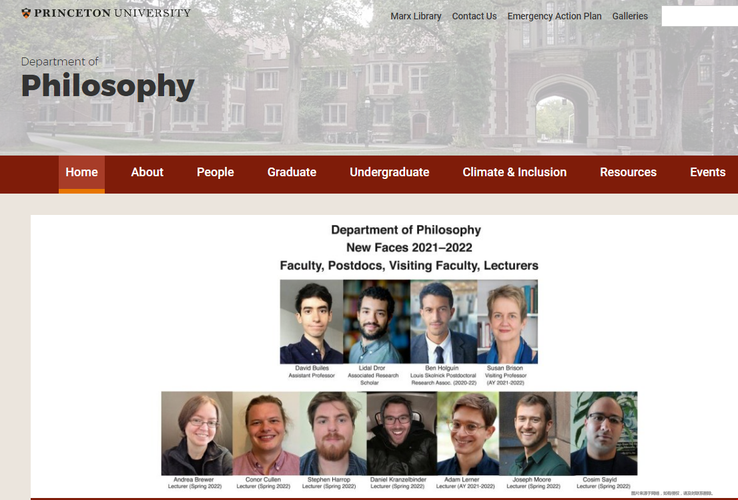Viewport: 738px width, 500px height.
Task: Click into the white search field
Action: coord(699,16)
